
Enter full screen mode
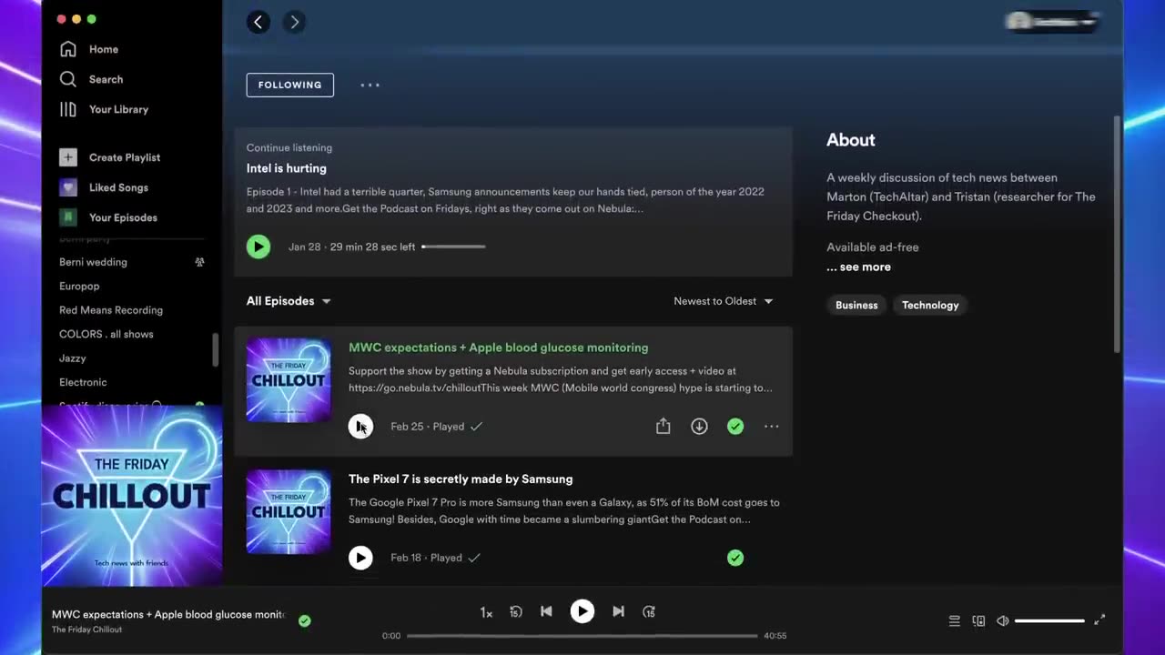tap(1099, 620)
